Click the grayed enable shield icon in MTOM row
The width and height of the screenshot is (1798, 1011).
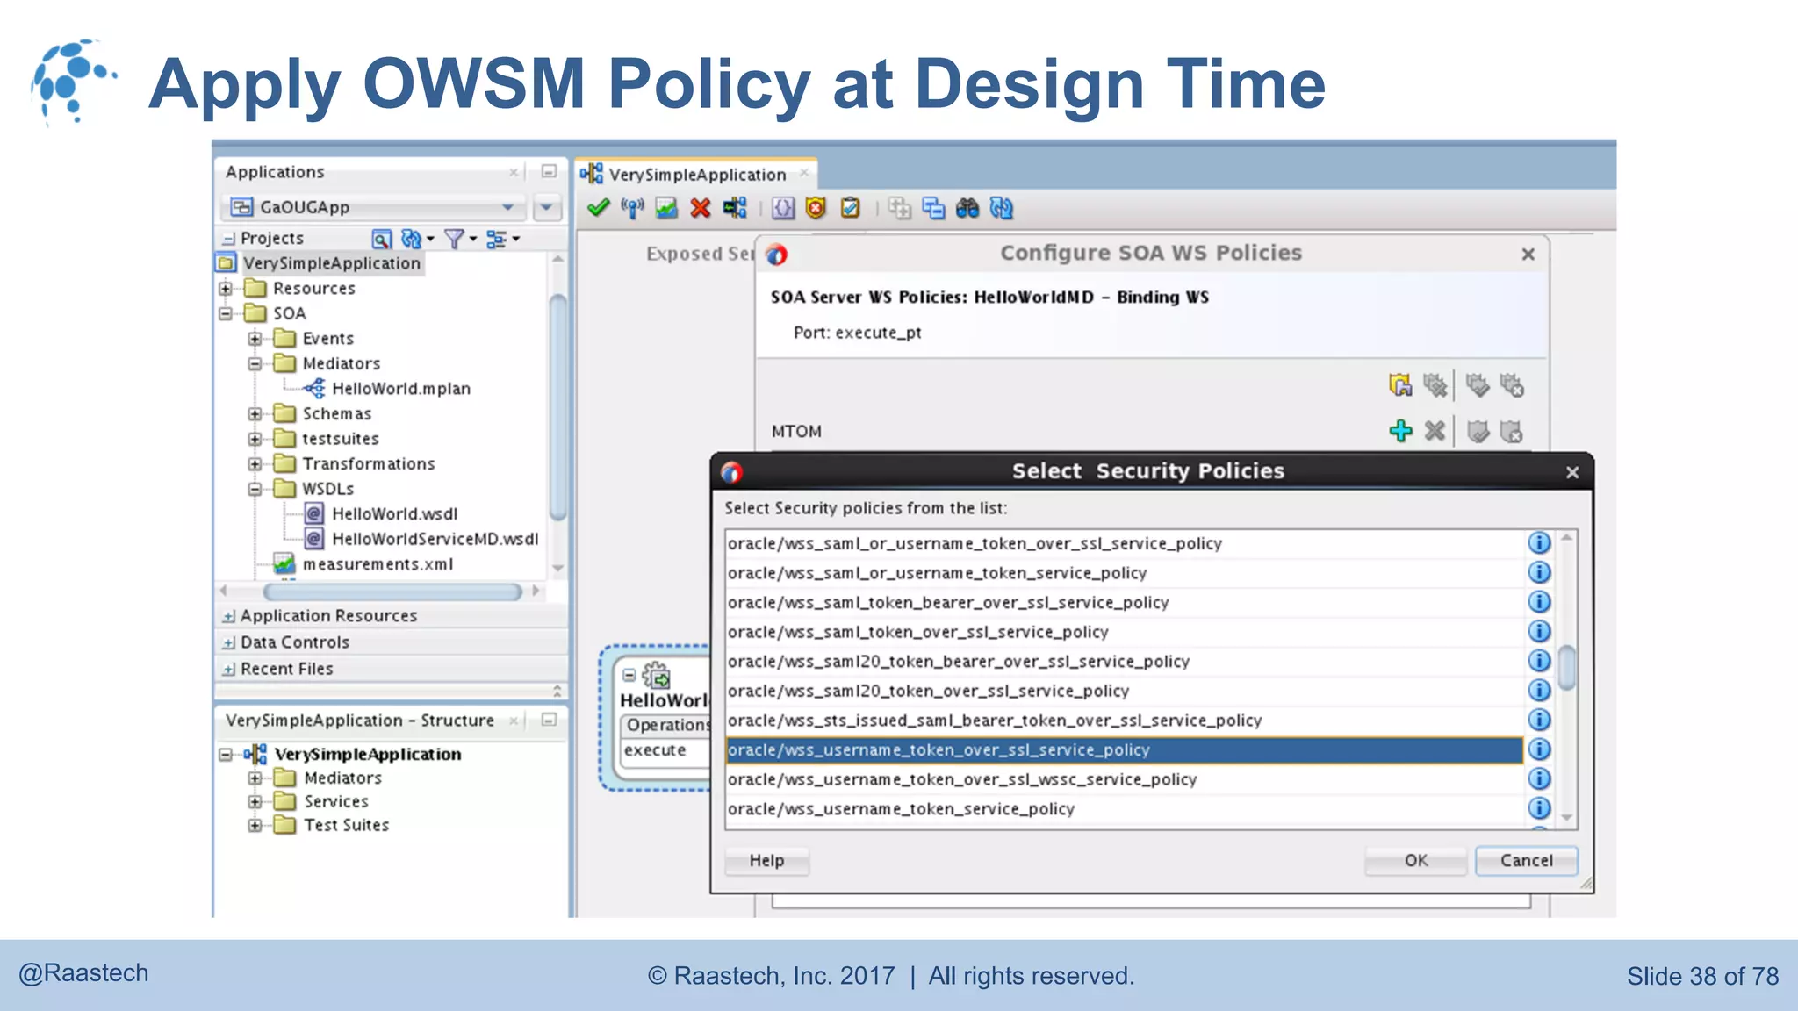[x=1478, y=431]
